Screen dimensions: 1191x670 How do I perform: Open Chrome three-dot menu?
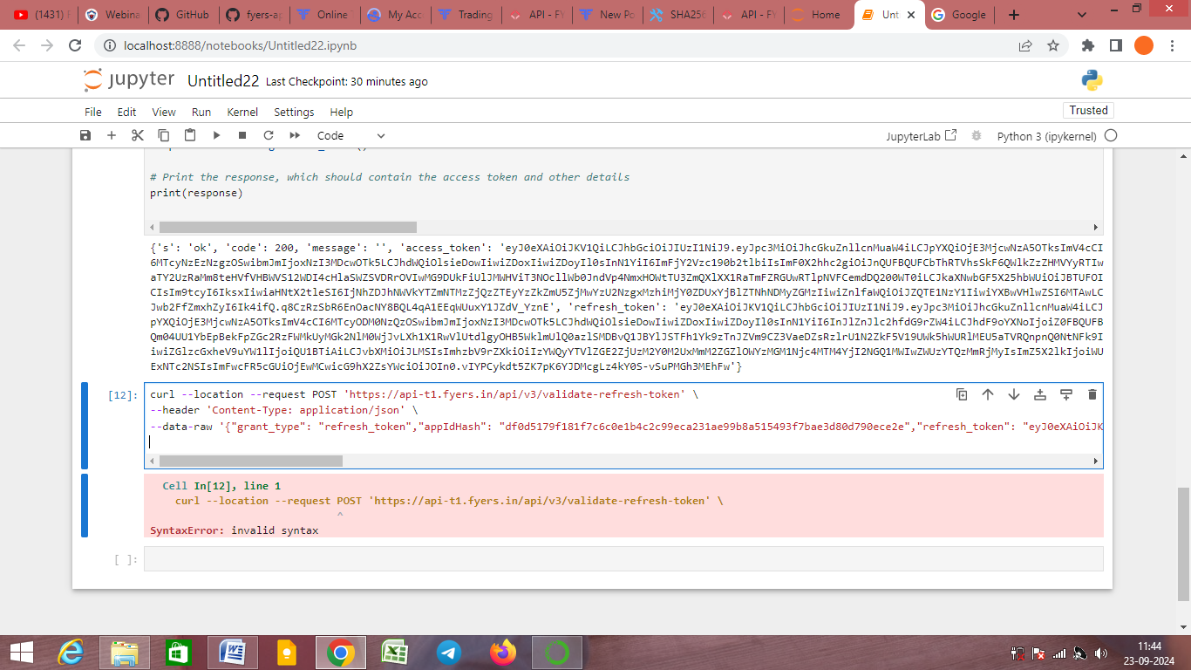point(1172,45)
